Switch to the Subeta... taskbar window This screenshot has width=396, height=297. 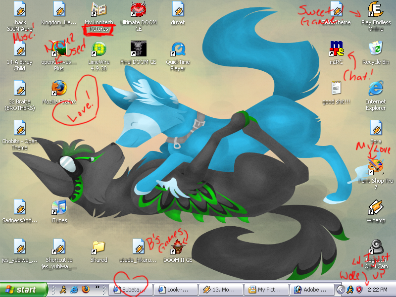[131, 290]
